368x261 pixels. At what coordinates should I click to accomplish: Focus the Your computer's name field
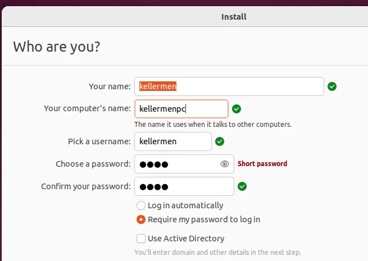point(181,109)
